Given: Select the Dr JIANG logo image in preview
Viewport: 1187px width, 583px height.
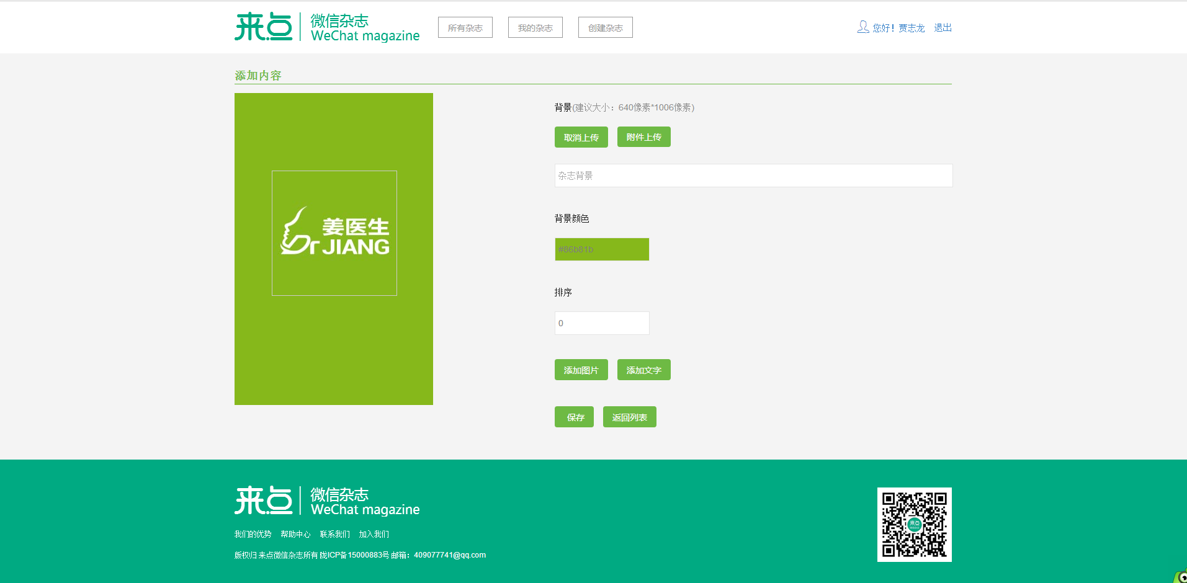Looking at the screenshot, I should [x=334, y=233].
